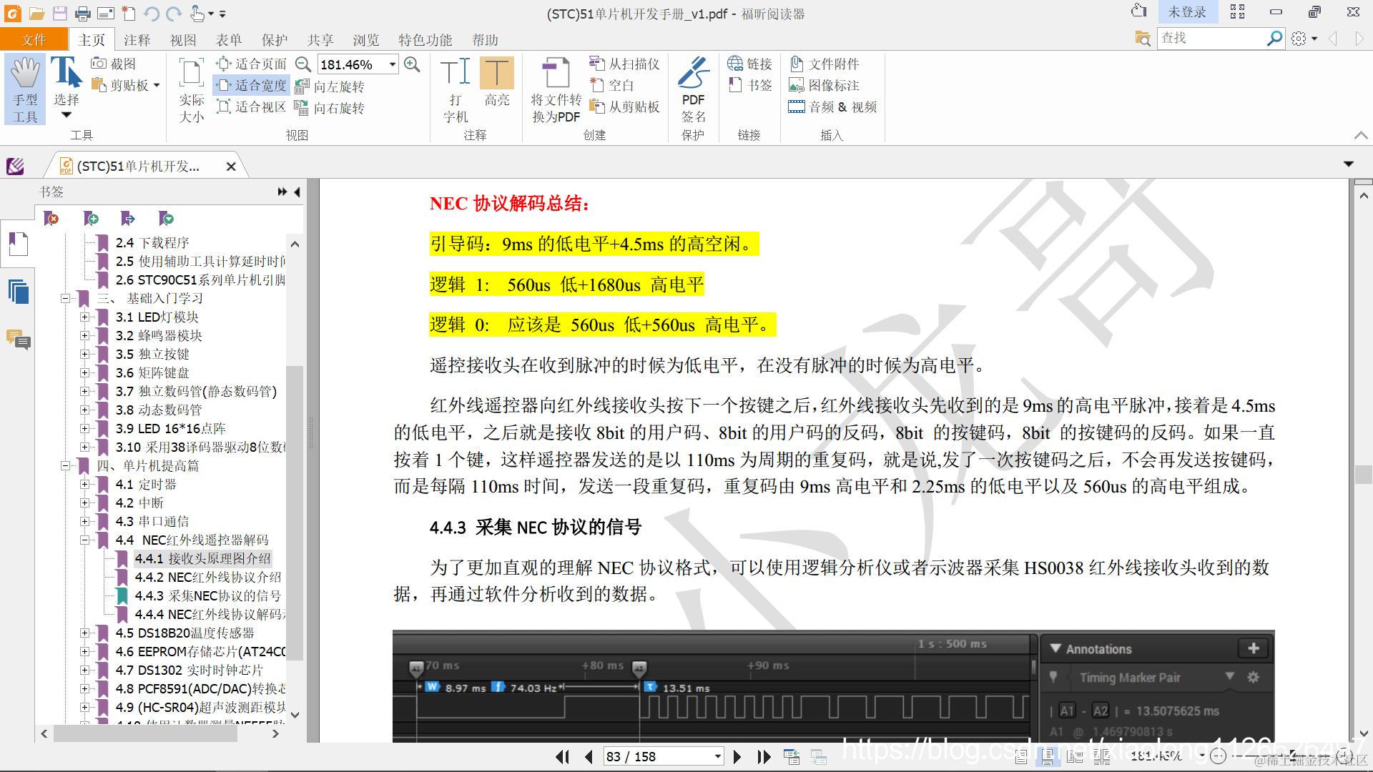This screenshot has height=772, width=1373.
Task: Toggle Fit Page (适合页面) view mode
Action: coord(252,64)
